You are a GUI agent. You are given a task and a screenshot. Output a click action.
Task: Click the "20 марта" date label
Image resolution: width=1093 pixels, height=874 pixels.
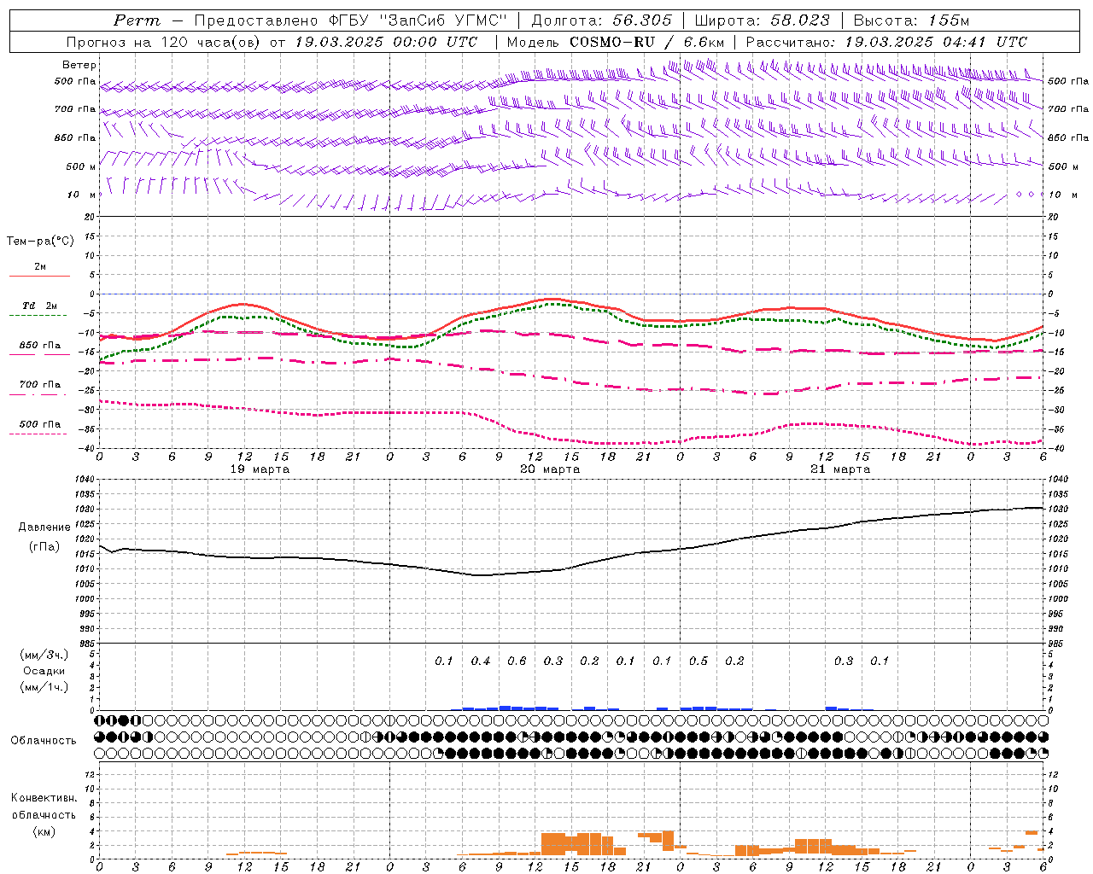550,469
